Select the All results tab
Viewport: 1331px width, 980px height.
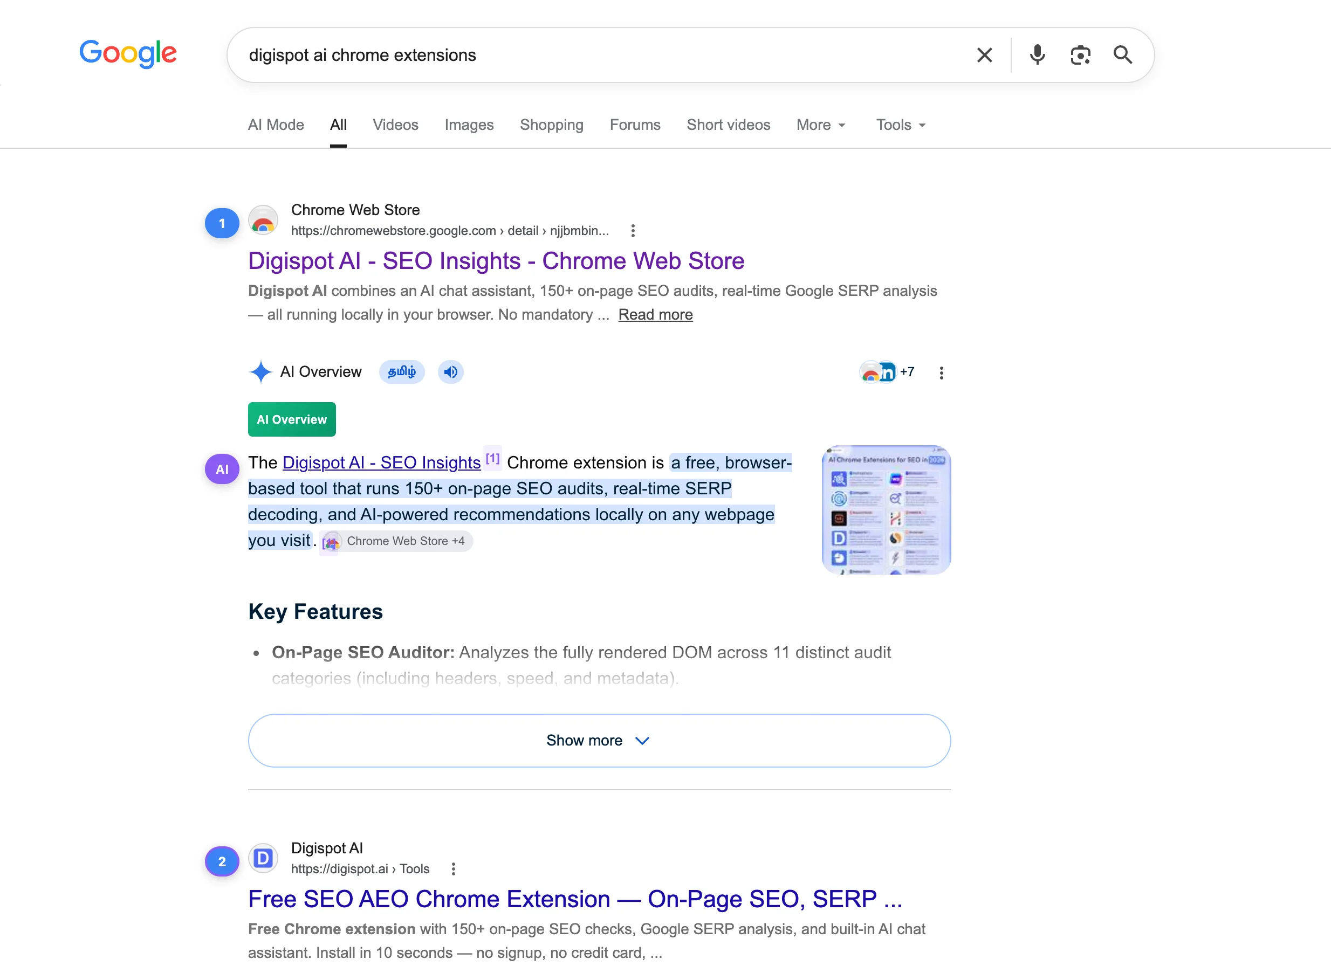(338, 125)
